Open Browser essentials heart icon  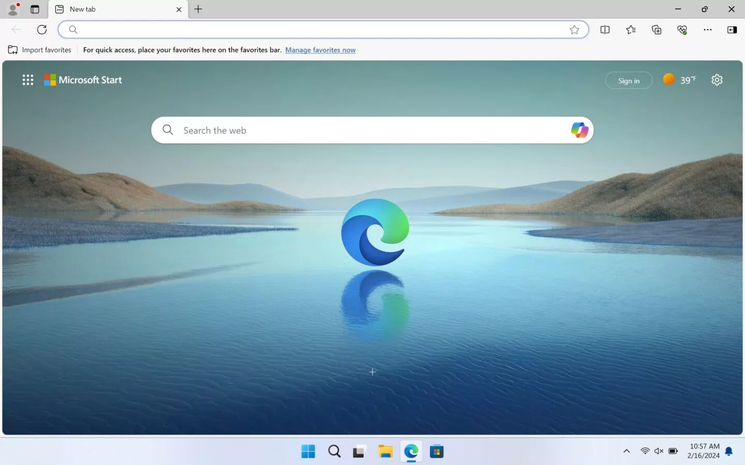tap(682, 30)
